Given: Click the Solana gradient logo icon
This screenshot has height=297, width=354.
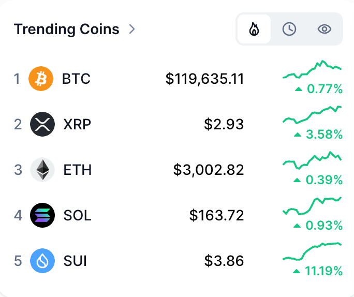Looking at the screenshot, I should (42, 215).
